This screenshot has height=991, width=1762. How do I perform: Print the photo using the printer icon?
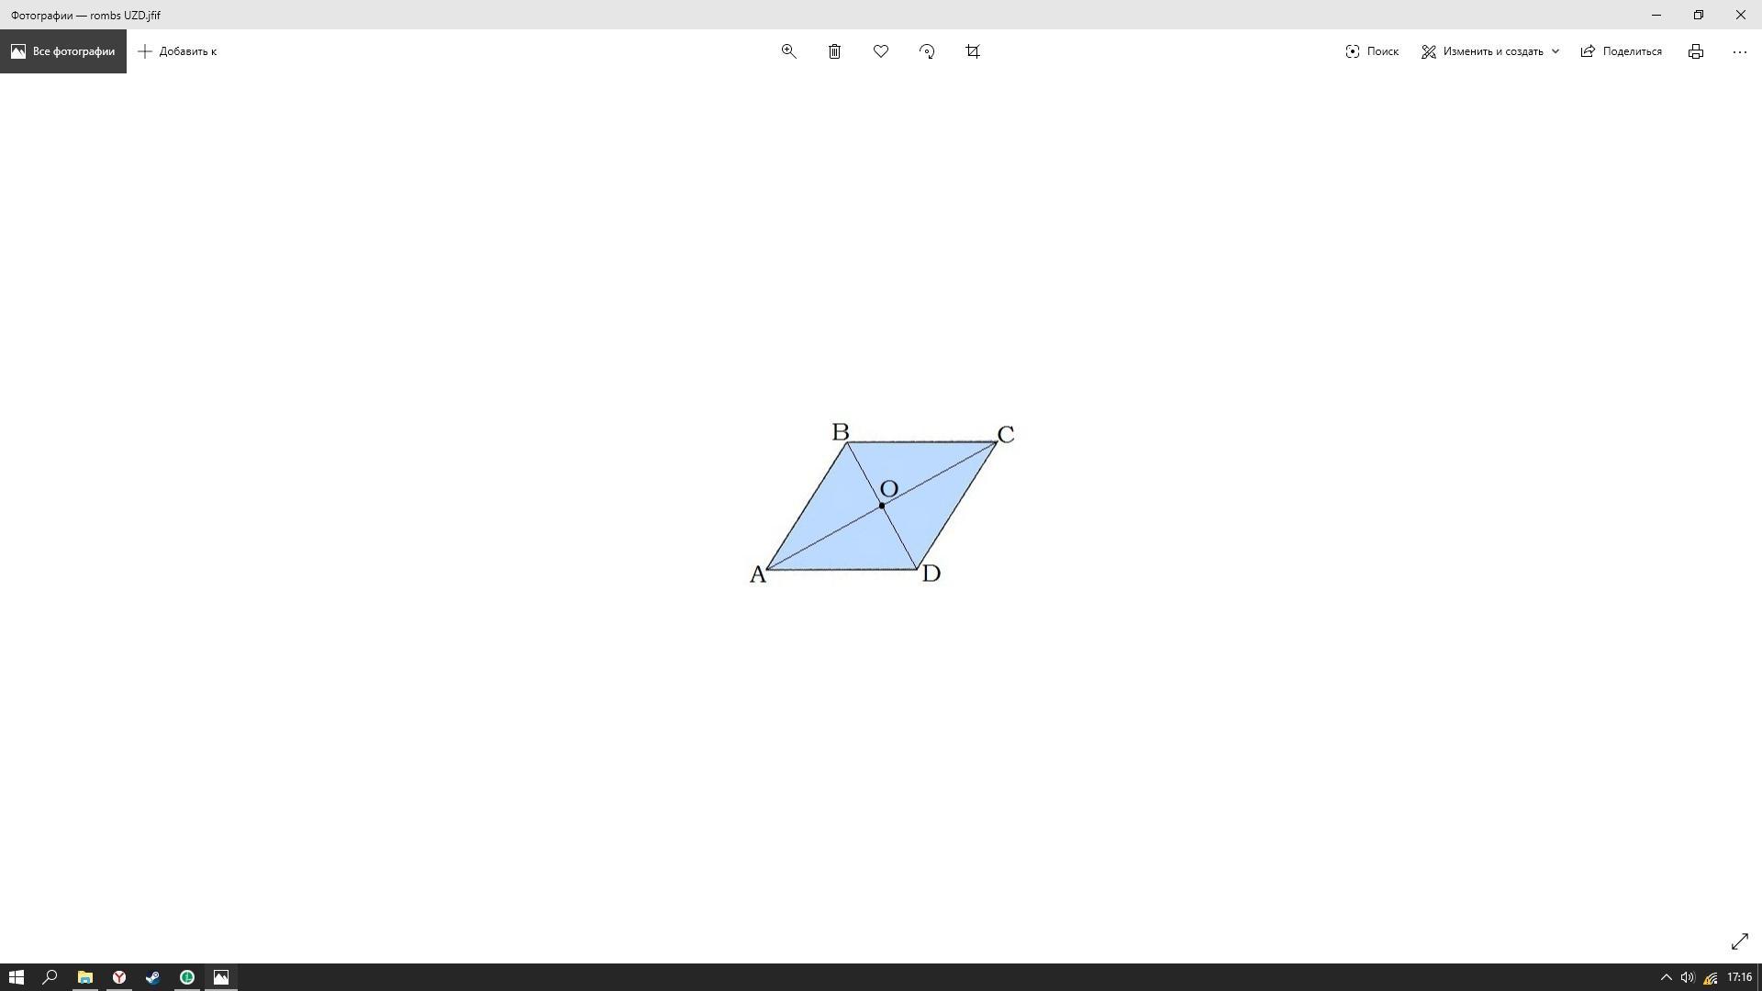[x=1696, y=51]
